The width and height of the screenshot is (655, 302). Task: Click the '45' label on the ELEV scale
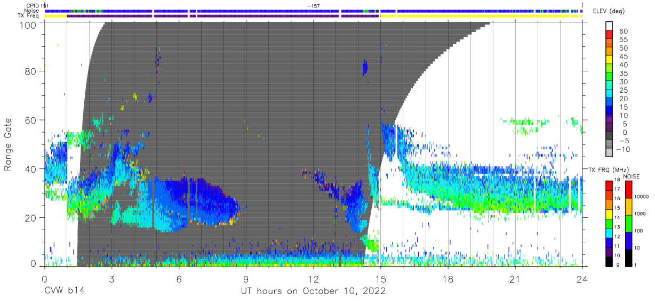click(624, 56)
